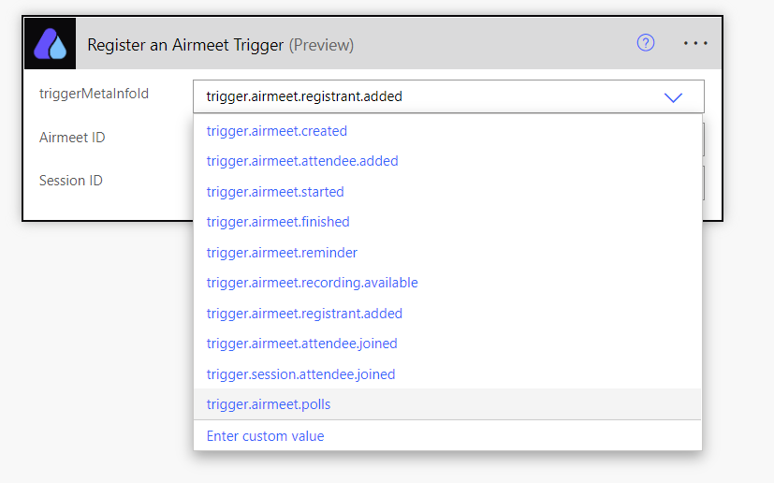Collapse the triggerMetaInfoId dropdown chevron

[x=673, y=97]
